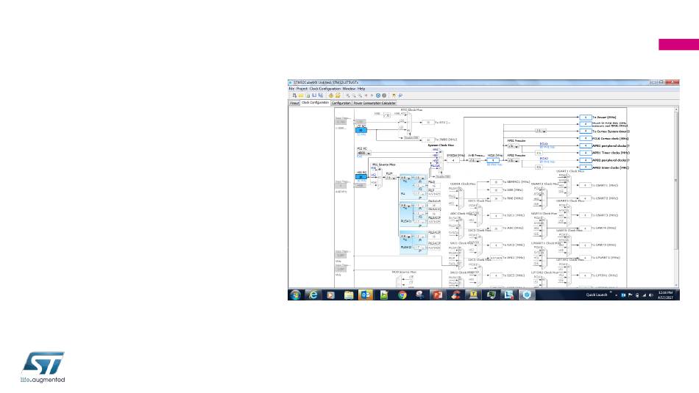Click the blue circular refresh icon in toolbar
The width and height of the screenshot is (699, 393).
point(378,95)
